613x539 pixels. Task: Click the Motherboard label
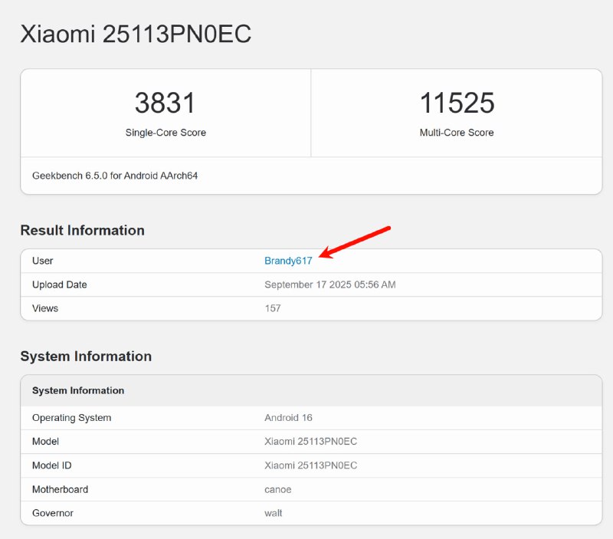pos(61,490)
